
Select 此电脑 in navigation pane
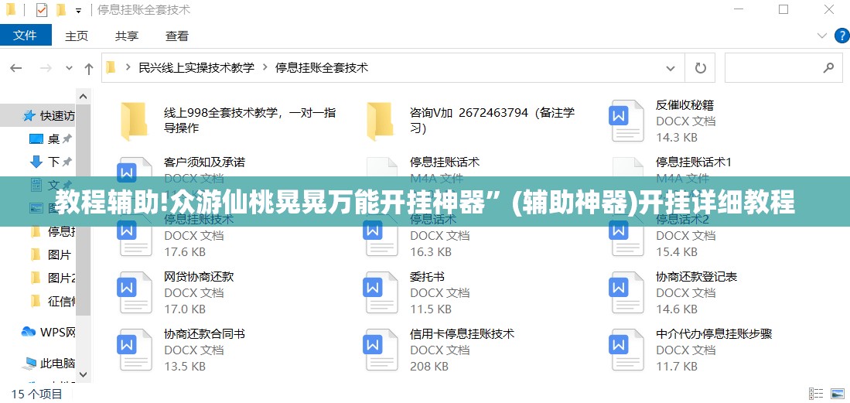(49, 363)
